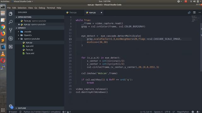Open Files manager from the dock

pyautogui.click(x=3, y=13)
